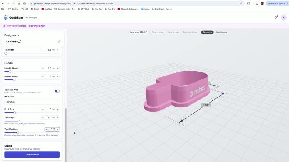Open the Gmail bookmark
The height and width of the screenshot is (162, 289).
pos(35,9)
